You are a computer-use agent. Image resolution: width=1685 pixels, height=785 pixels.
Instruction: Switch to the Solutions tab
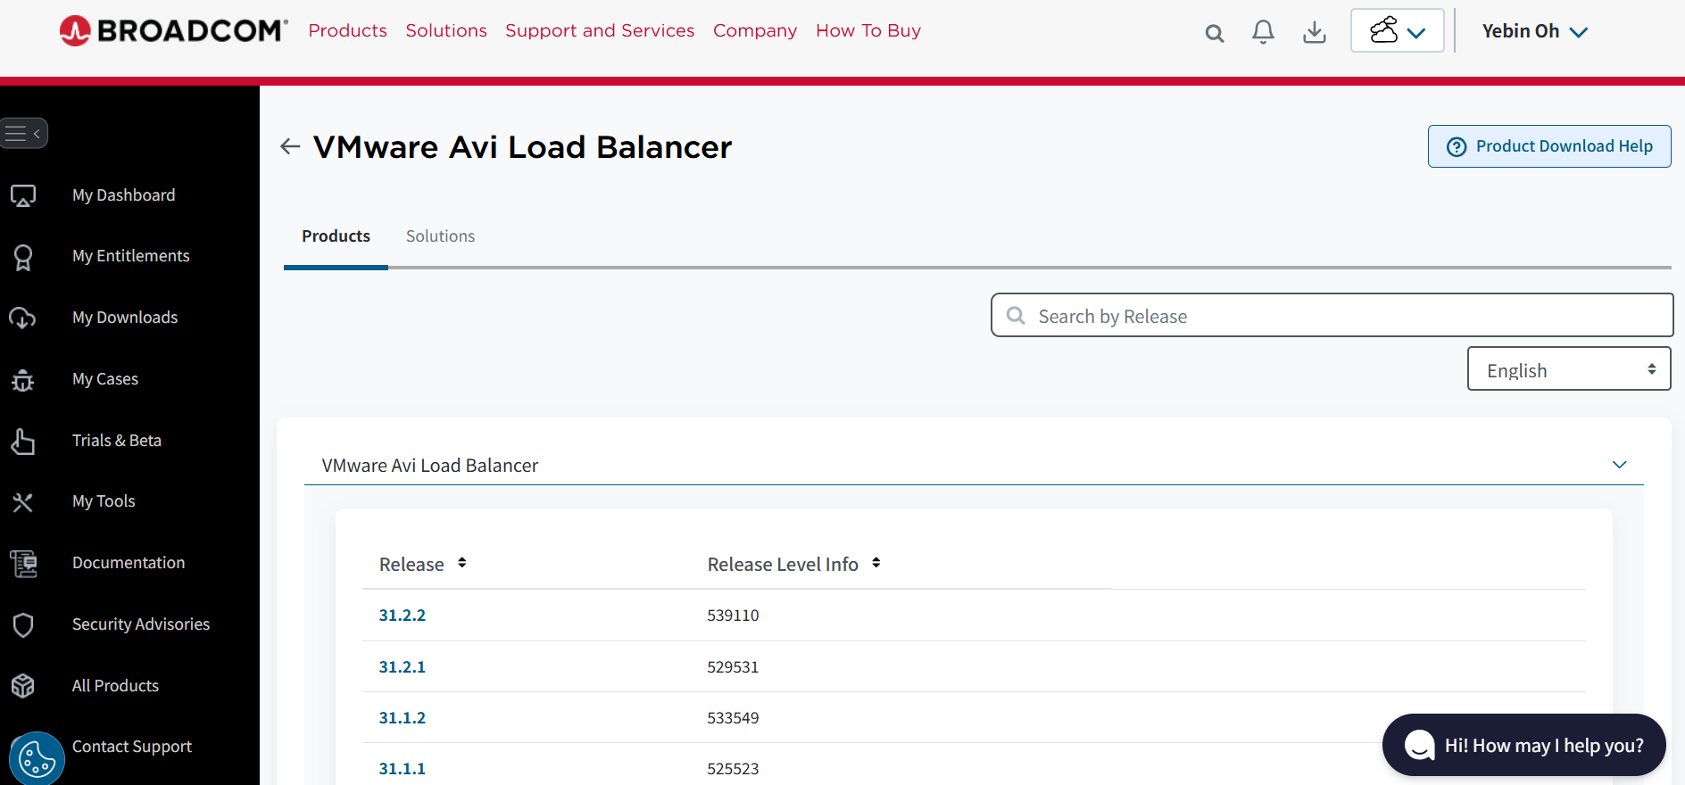[440, 236]
